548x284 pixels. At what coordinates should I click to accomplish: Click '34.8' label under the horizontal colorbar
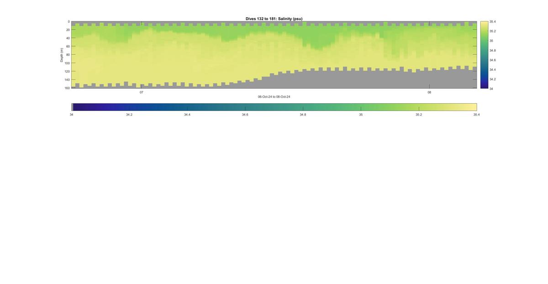303,115
